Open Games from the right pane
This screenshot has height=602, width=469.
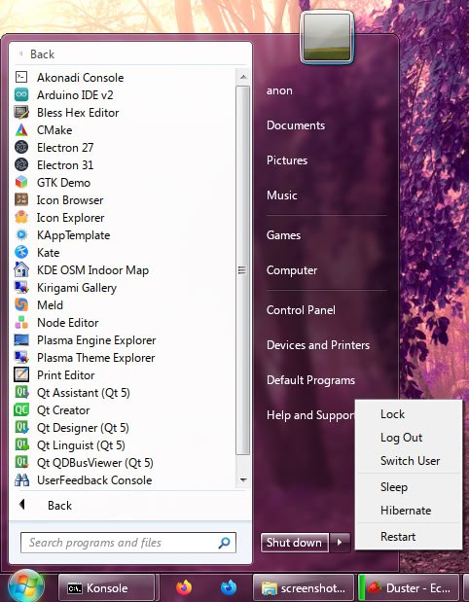click(x=283, y=235)
